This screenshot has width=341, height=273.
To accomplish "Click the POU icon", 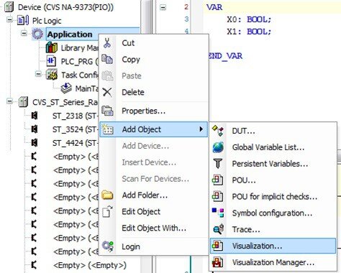I will pyautogui.click(x=217, y=180).
